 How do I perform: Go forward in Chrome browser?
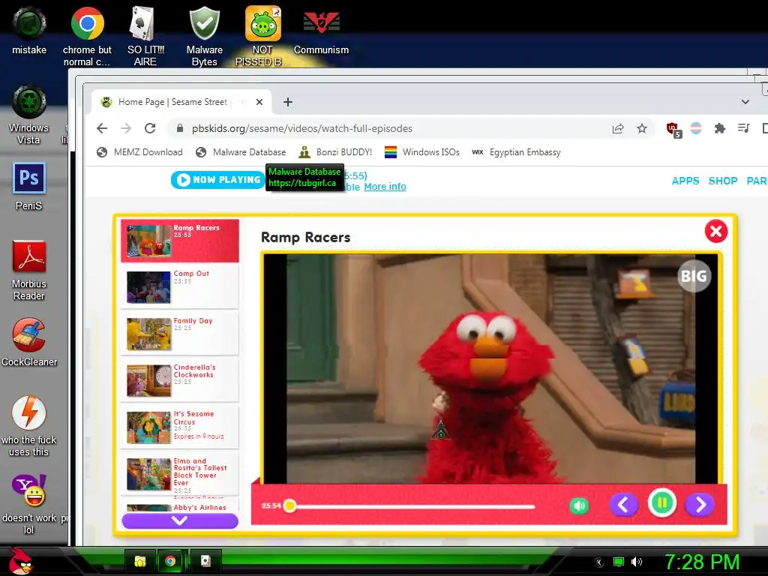click(126, 128)
